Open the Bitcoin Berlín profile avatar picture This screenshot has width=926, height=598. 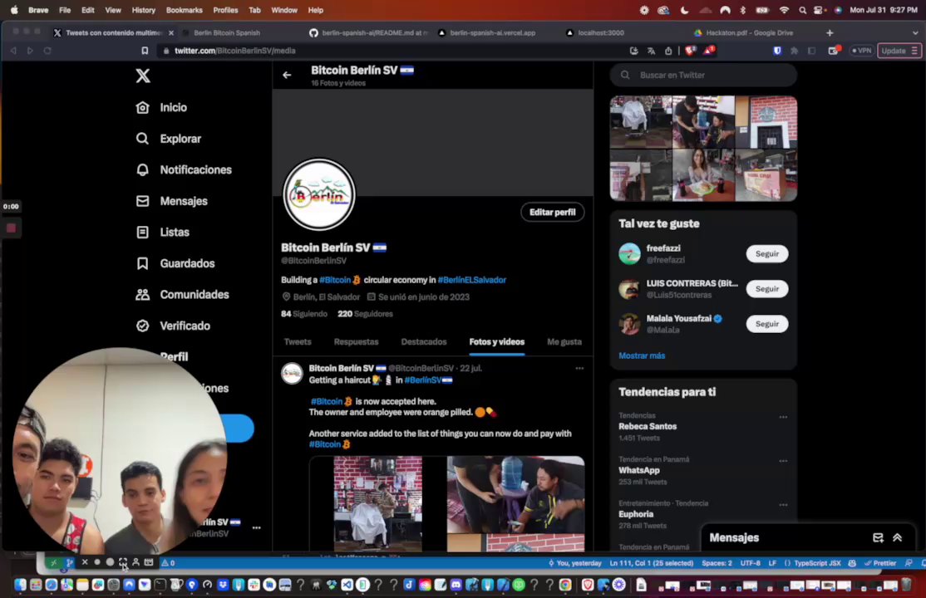[319, 195]
